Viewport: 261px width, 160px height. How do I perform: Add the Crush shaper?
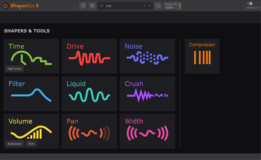148,94
